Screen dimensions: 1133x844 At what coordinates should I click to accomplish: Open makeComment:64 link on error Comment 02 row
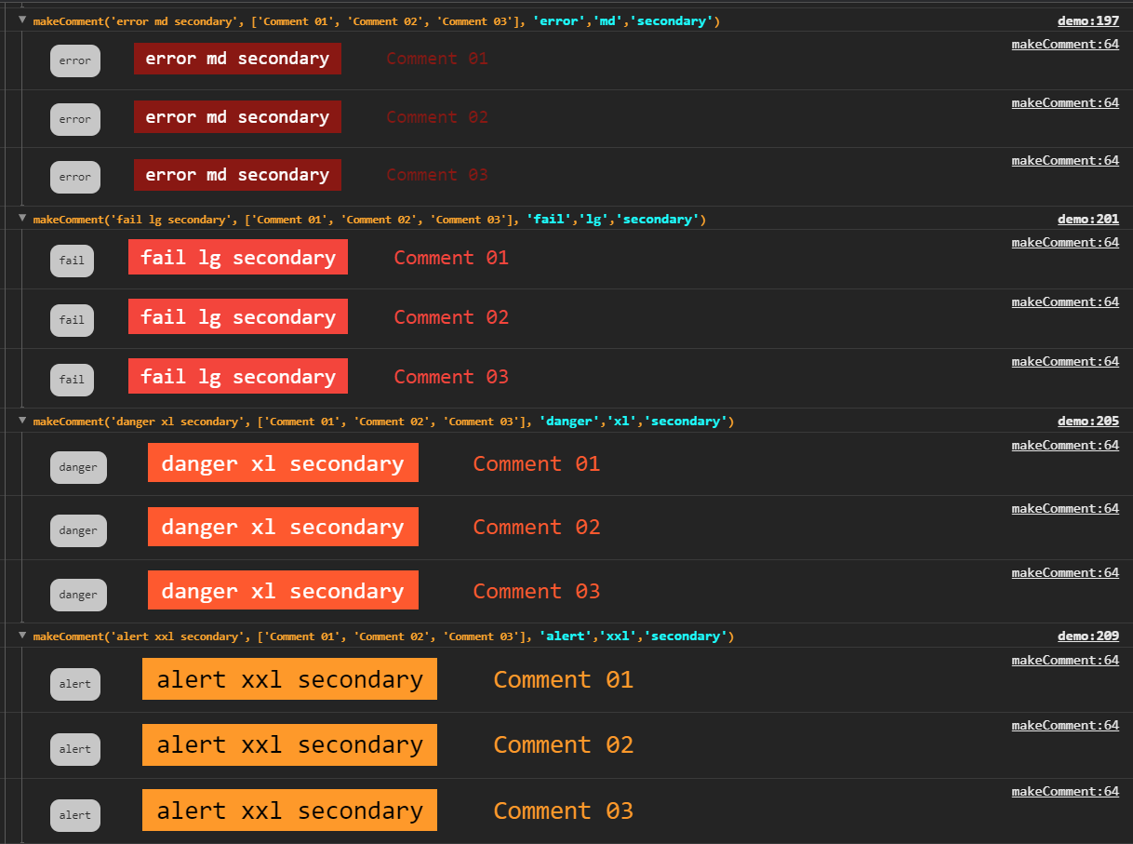coord(1065,102)
